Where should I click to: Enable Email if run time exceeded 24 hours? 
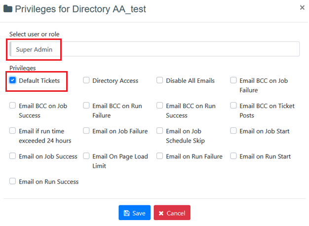point(13,131)
